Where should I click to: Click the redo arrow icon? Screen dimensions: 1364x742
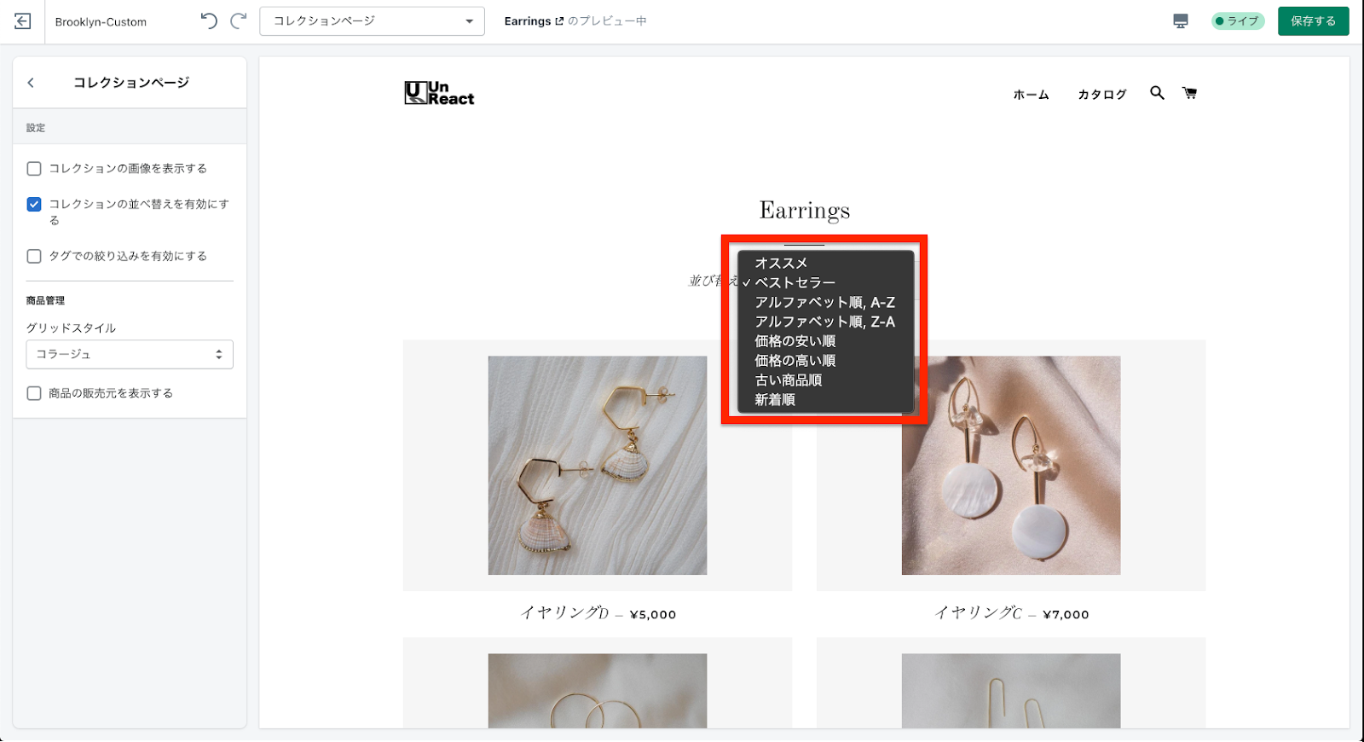[239, 21]
